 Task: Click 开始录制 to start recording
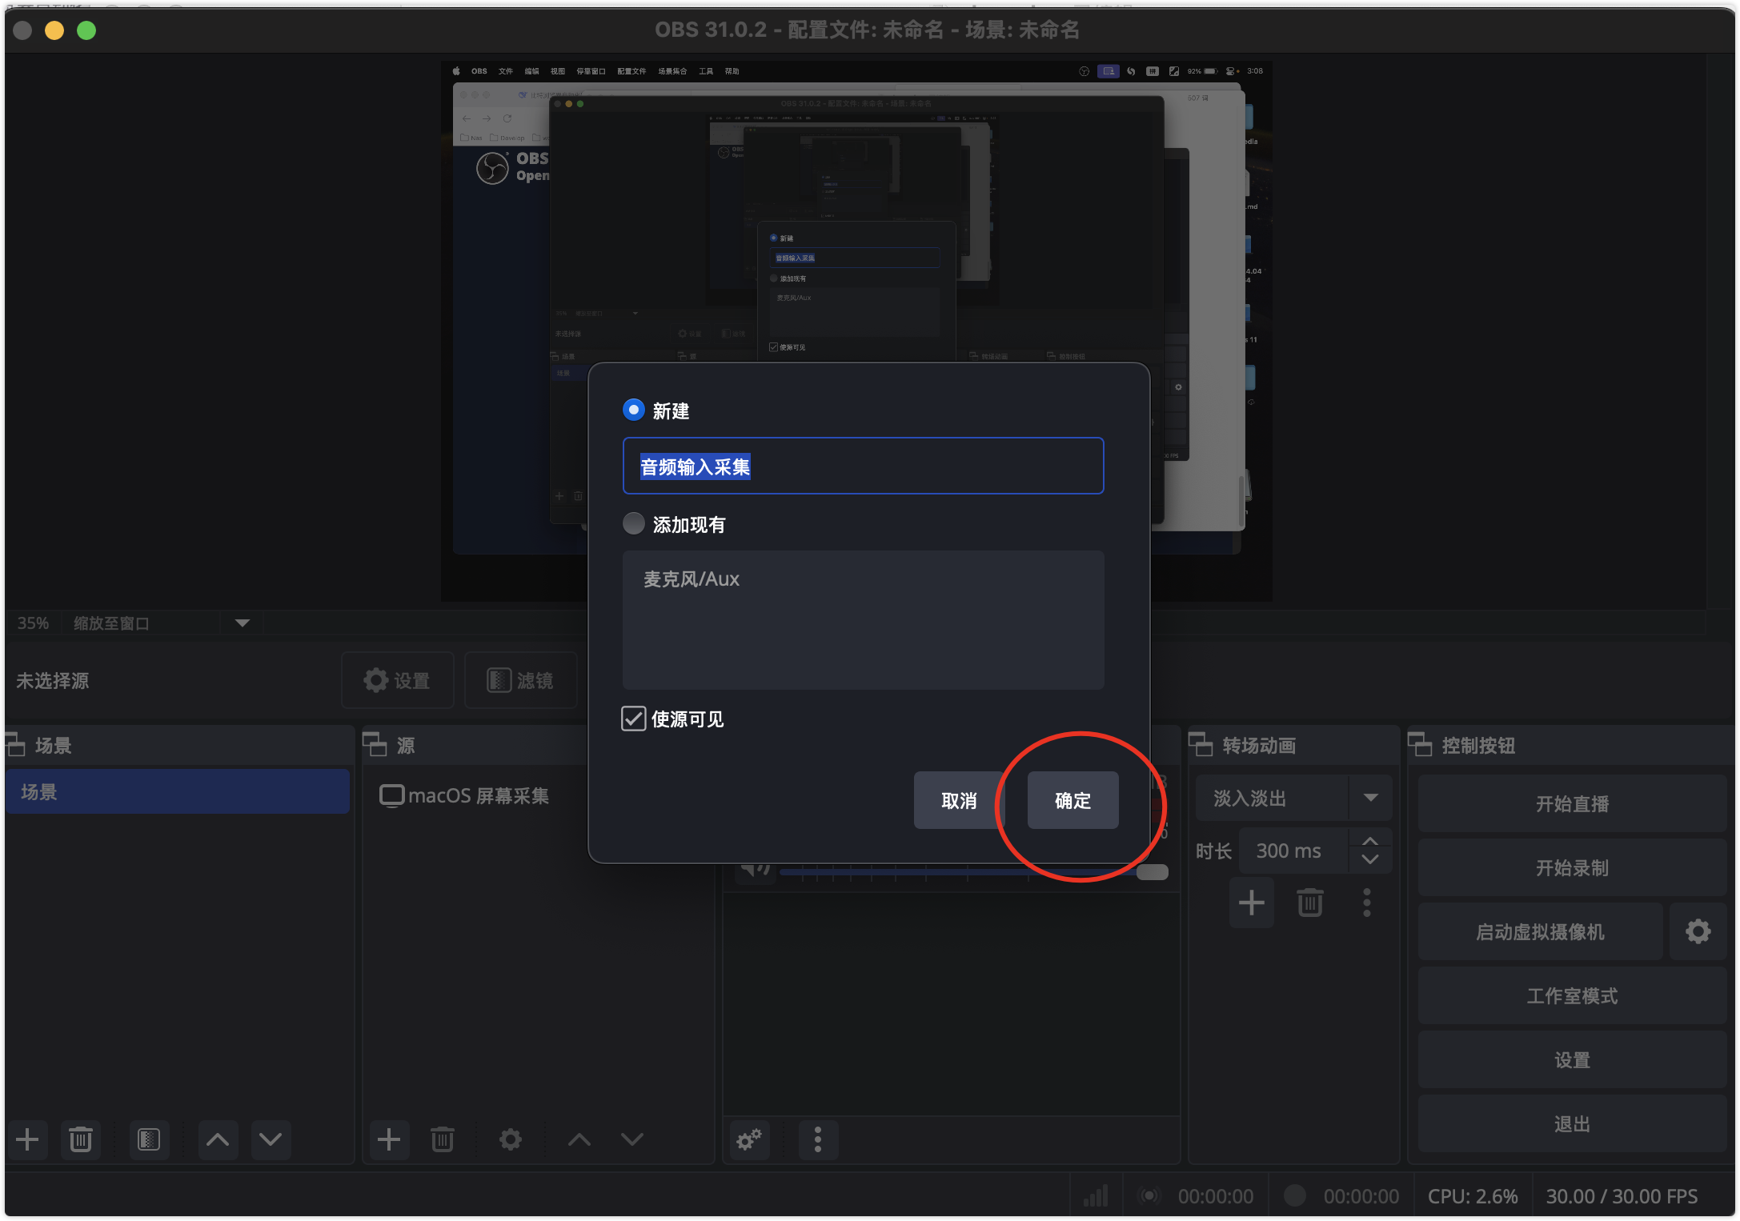pyautogui.click(x=1572, y=867)
